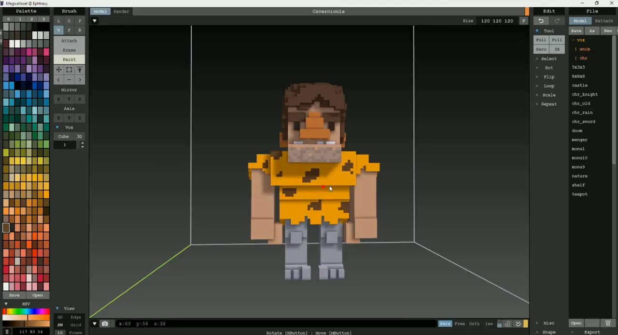The image size is (618, 335).
Task: Select the Orth camera mode
Action: coord(474,324)
